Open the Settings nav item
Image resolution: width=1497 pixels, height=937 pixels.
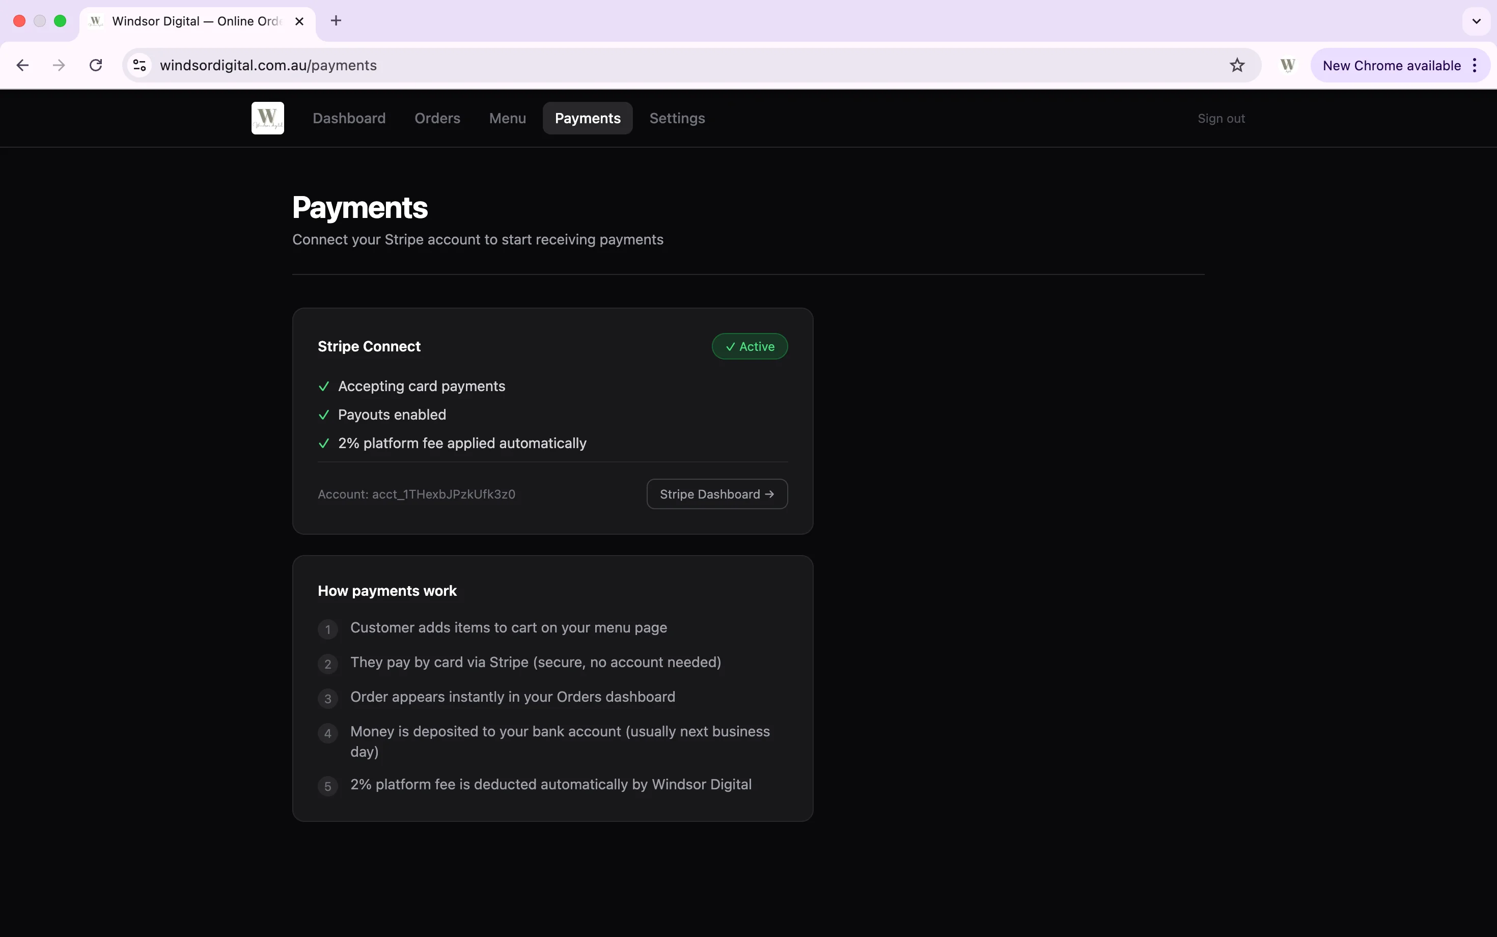pyautogui.click(x=677, y=118)
